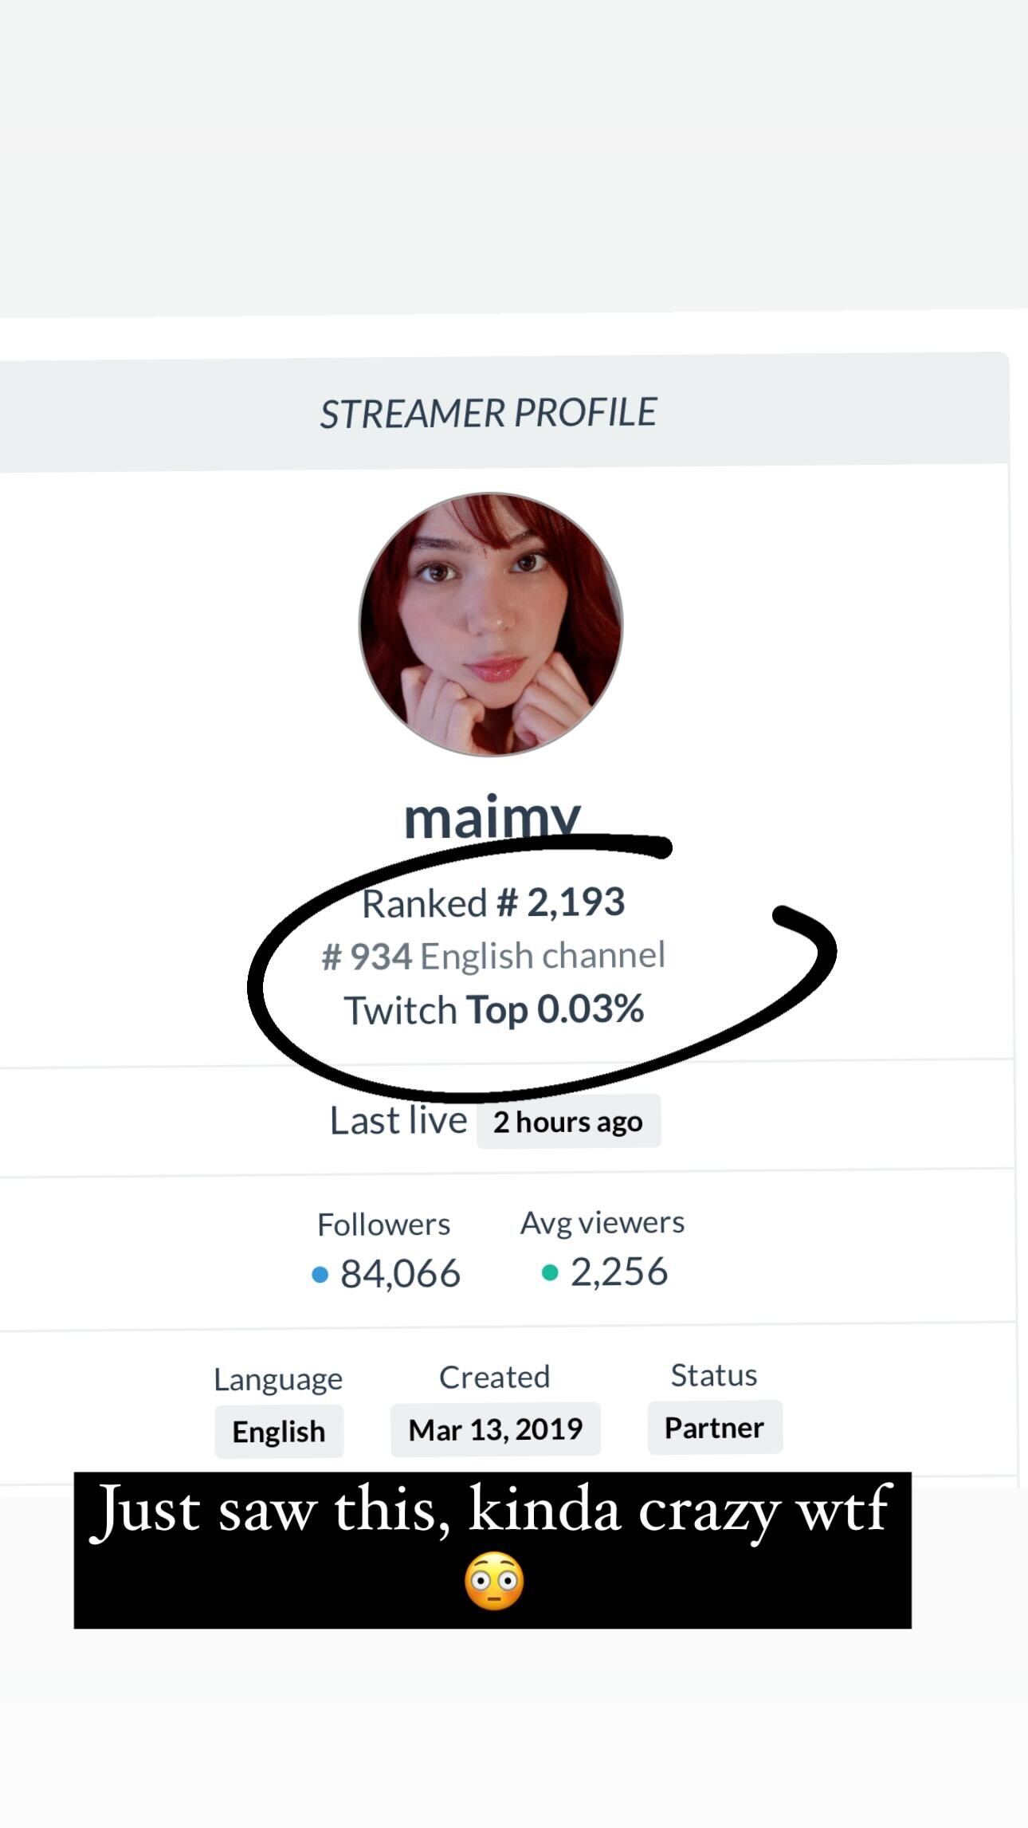Viewport: 1028px width, 1828px height.
Task: Click the 'Just saw this' caption text
Action: point(492,1509)
